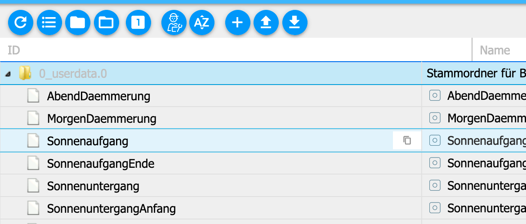Collapse the 0_userdata.0 folder arrow
526x224 pixels.
tap(8, 74)
